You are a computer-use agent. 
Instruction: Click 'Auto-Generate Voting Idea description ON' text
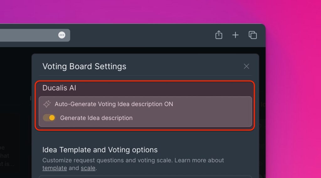(x=114, y=104)
